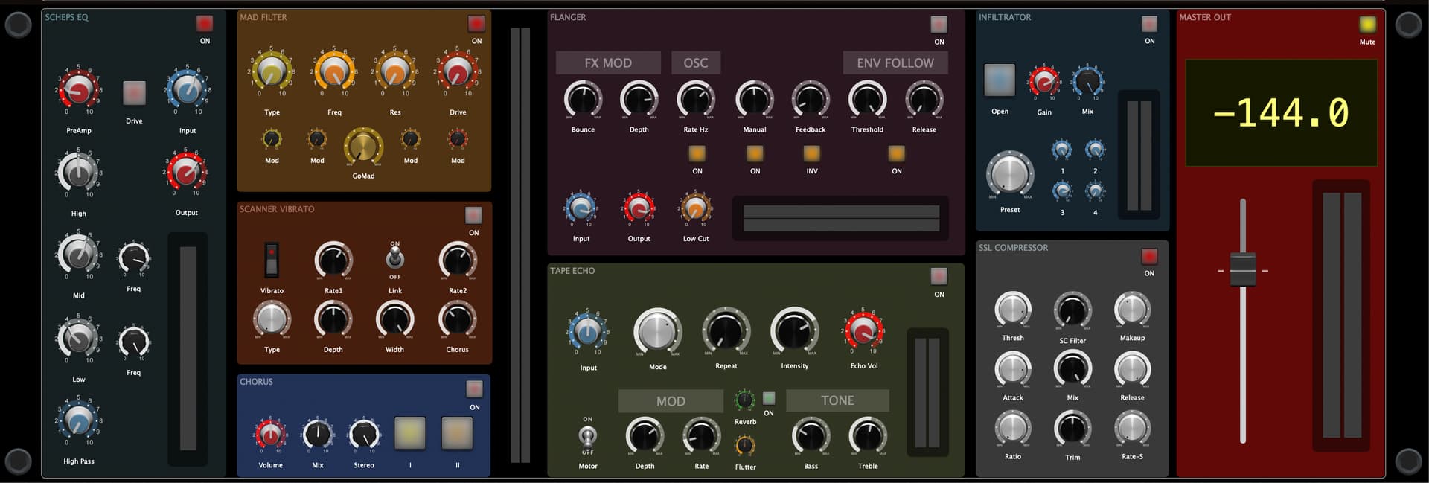The width and height of the screenshot is (1429, 483).
Task: Click the Flanger Threshold knob
Action: (x=868, y=99)
